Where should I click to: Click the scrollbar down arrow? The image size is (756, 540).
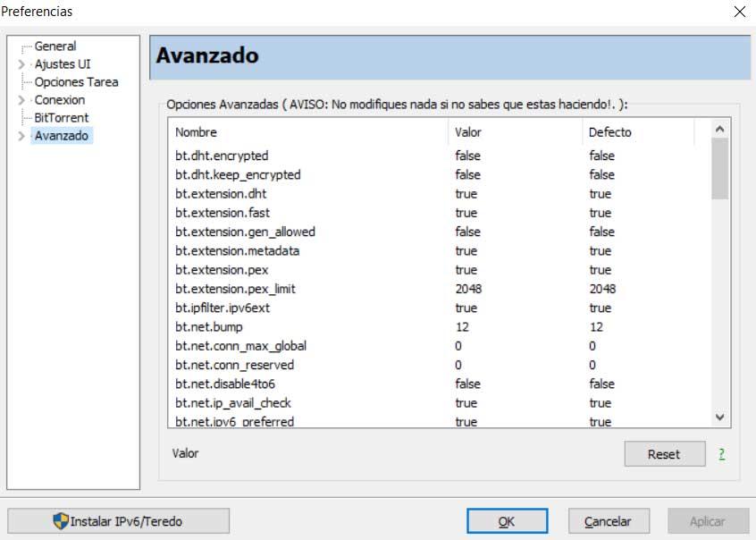(720, 417)
